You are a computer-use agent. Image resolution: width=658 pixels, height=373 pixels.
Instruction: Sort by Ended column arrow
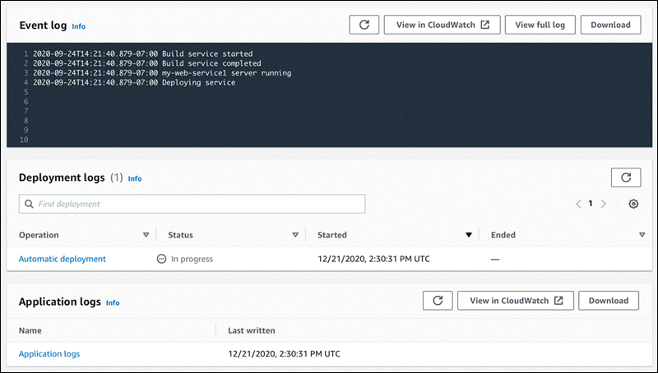pyautogui.click(x=642, y=235)
